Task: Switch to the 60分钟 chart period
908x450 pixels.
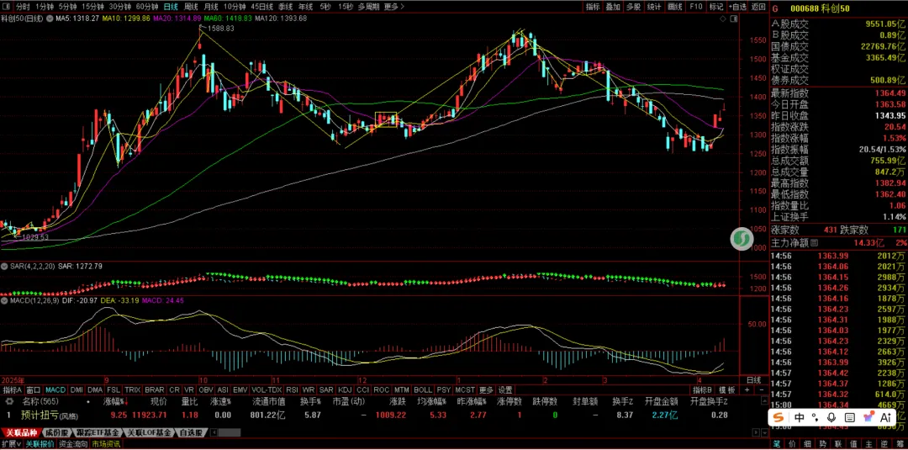Action: point(147,7)
